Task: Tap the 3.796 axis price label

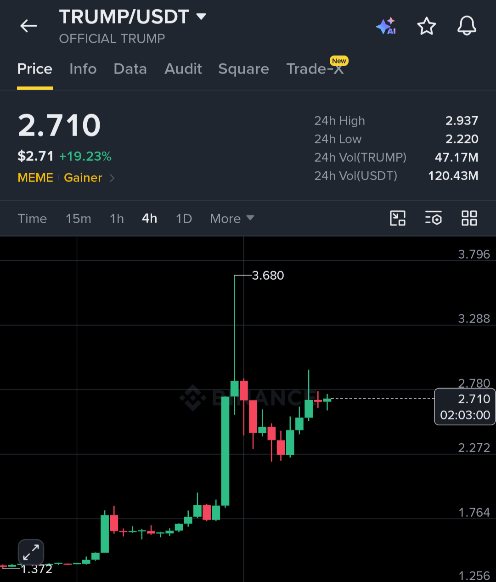Action: pyautogui.click(x=474, y=254)
